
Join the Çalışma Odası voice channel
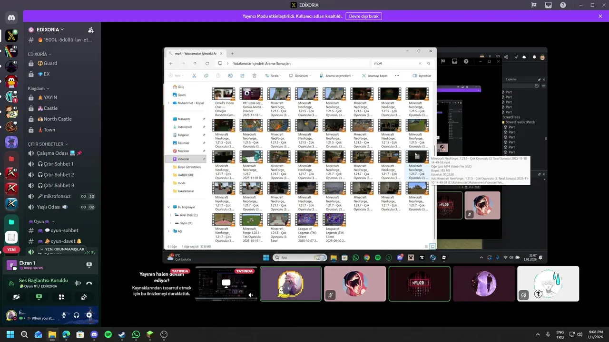(61, 153)
